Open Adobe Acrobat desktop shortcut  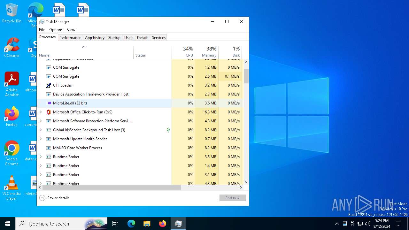12,84
